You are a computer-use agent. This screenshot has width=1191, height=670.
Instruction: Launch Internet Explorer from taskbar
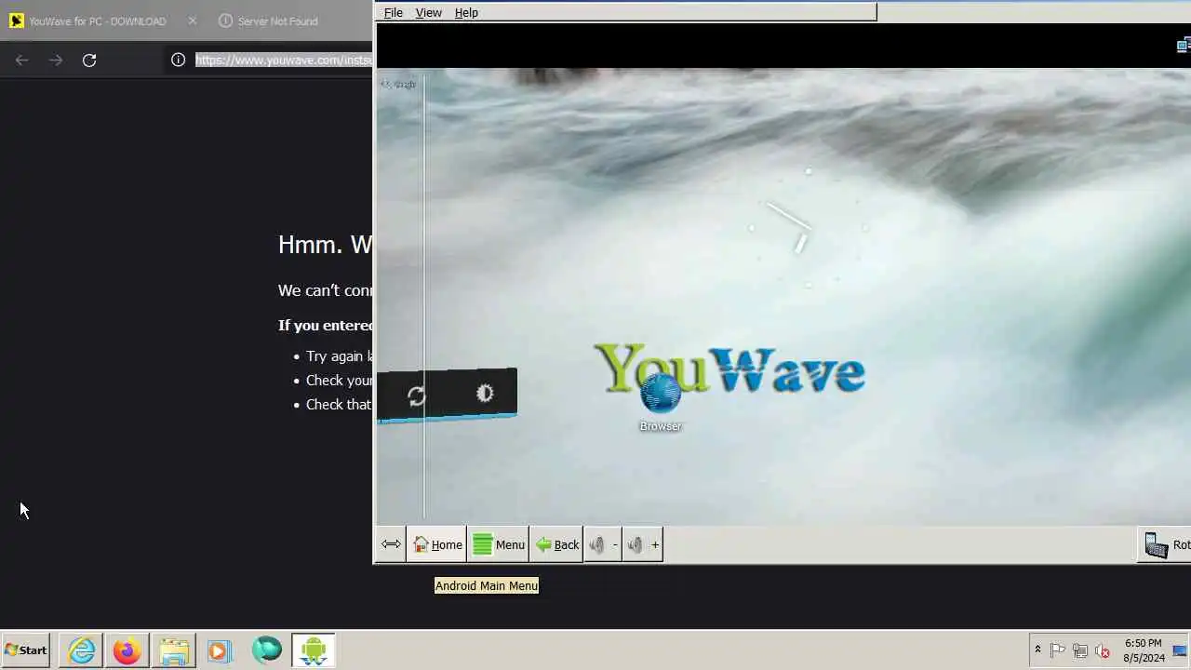[82, 650]
